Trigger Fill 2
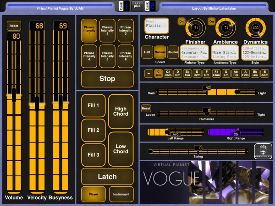The width and height of the screenshot is (275, 206). [x=93, y=130]
